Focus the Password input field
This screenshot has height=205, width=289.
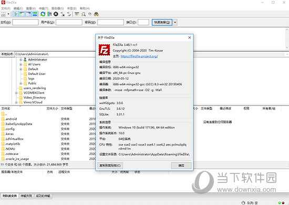[x=110, y=22]
